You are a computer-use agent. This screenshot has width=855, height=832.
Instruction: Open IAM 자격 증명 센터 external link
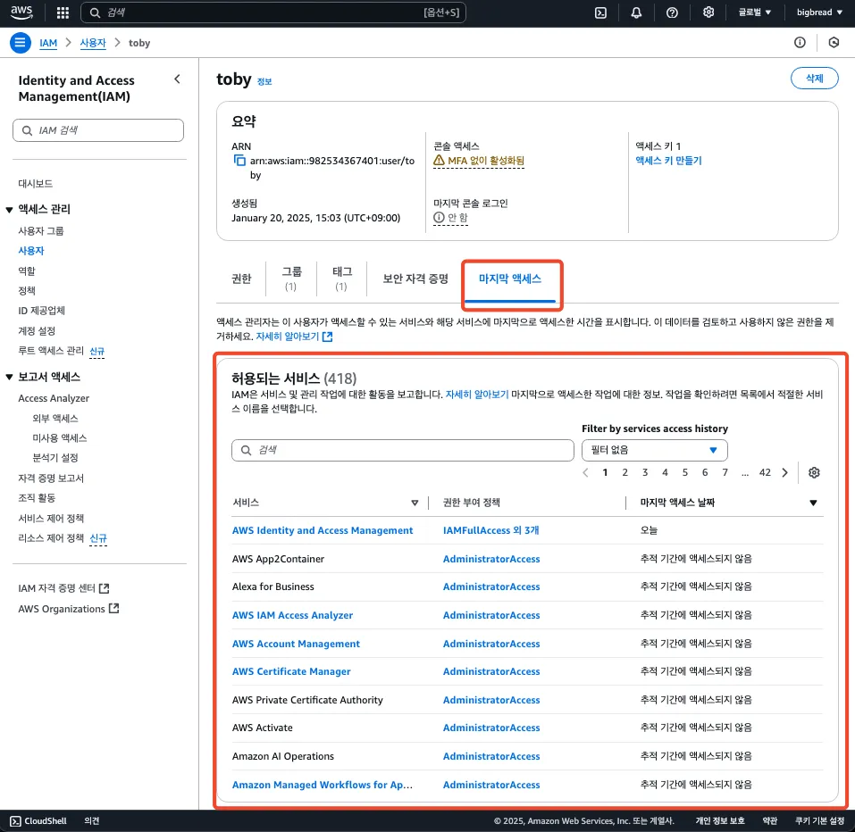coord(63,588)
